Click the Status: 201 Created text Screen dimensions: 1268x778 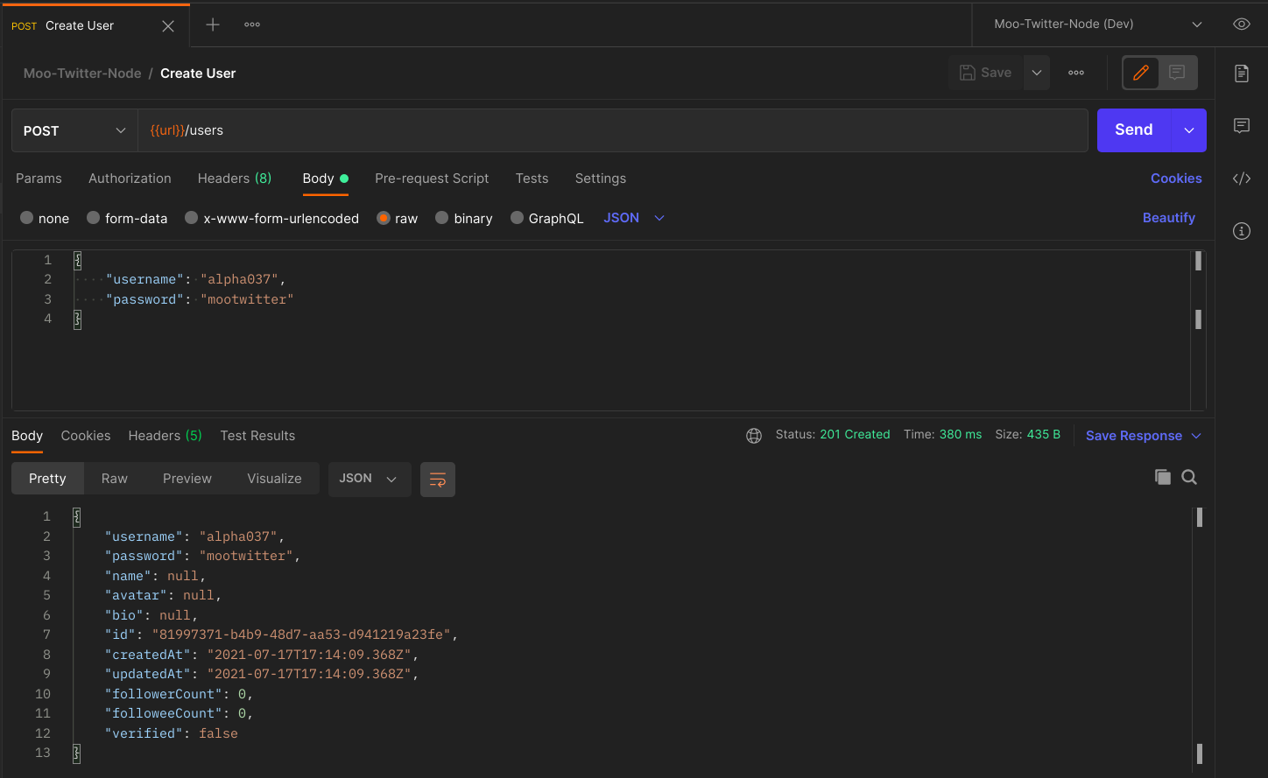pyautogui.click(x=833, y=435)
